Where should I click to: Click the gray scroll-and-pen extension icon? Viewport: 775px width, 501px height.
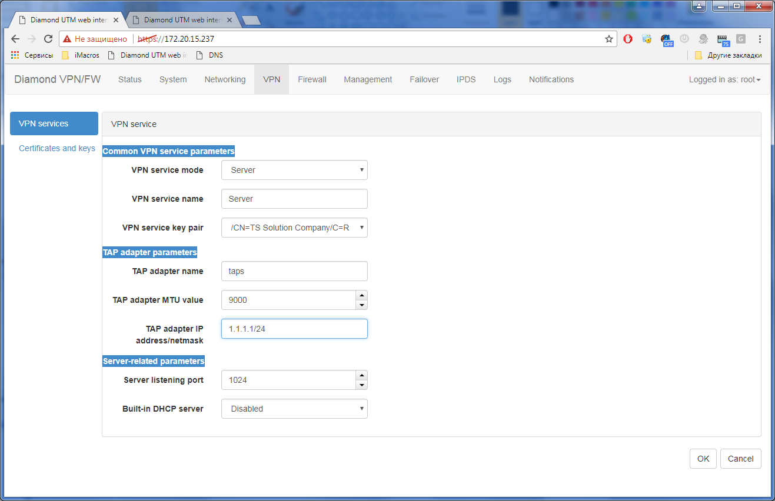tap(703, 39)
